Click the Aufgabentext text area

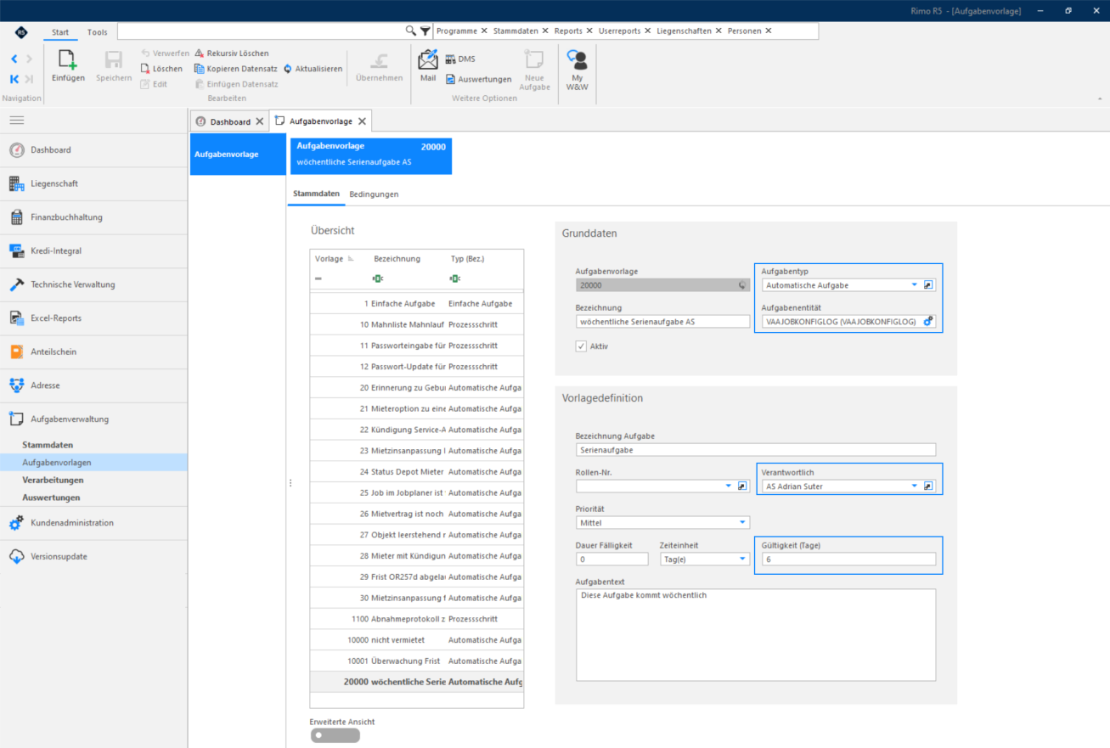[x=756, y=635]
